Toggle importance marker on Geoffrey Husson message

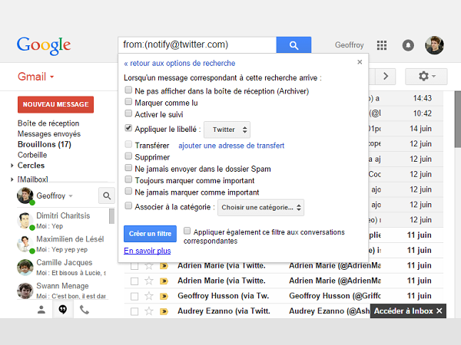[164, 296]
